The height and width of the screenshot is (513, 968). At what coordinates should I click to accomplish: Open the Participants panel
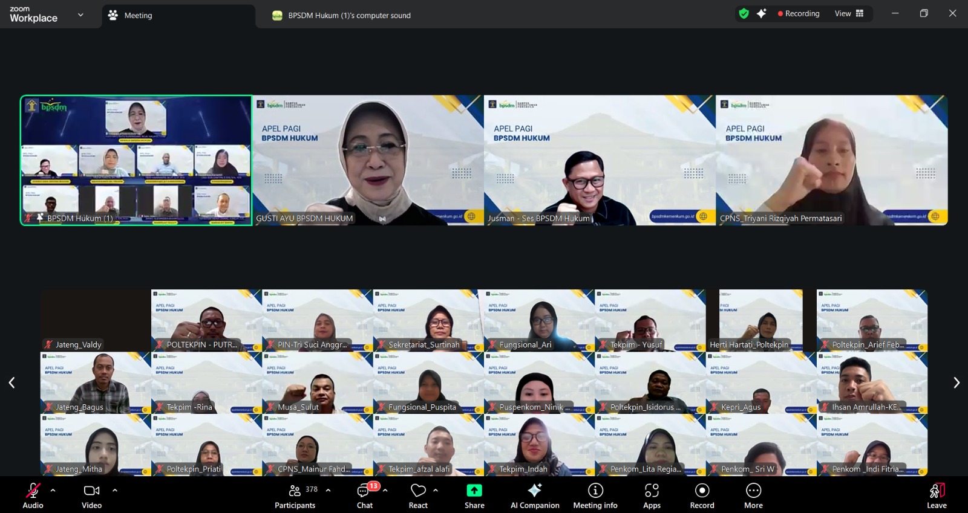click(x=295, y=495)
